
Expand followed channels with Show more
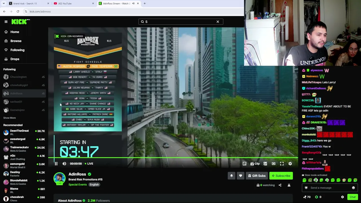click(10, 118)
